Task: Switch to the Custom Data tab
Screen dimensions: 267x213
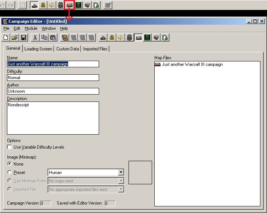Action: click(68, 49)
